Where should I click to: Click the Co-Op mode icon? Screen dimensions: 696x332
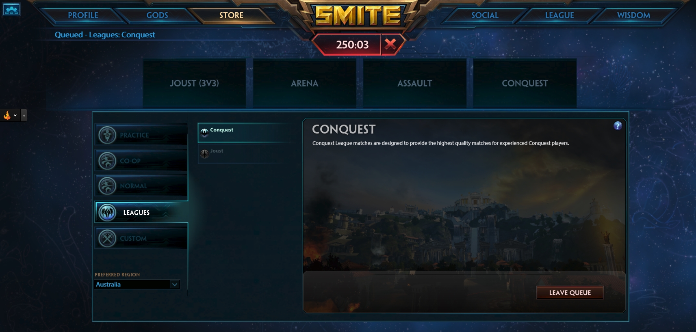[107, 161]
